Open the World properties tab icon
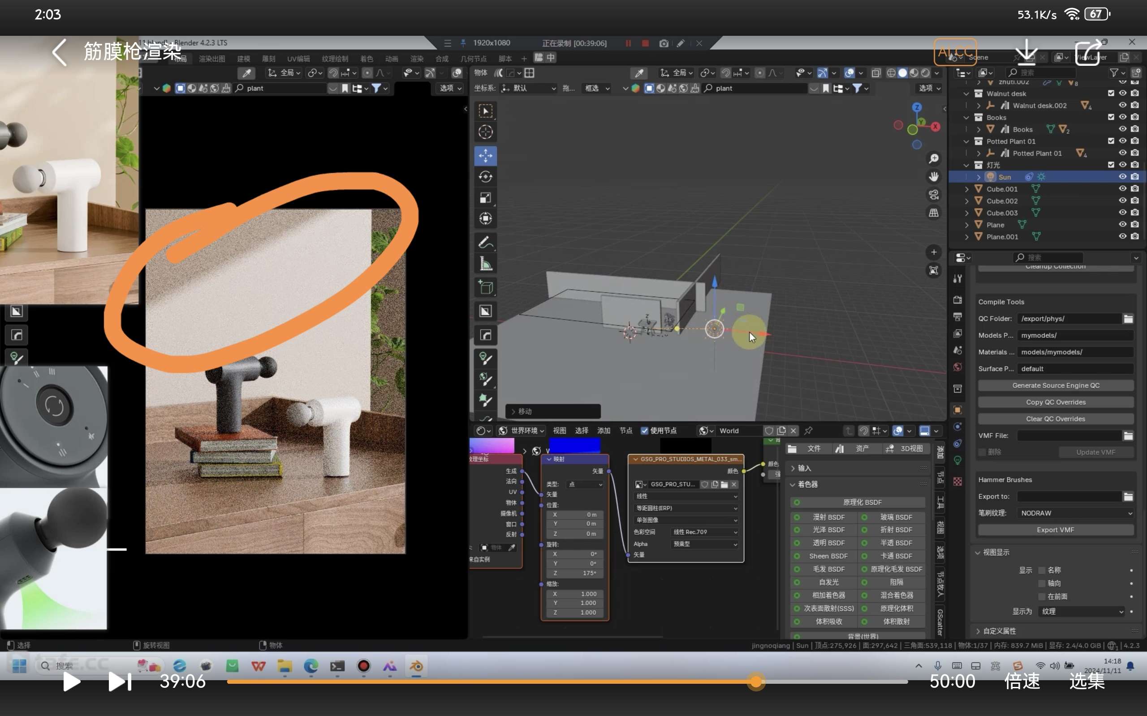1147x716 pixels. point(957,367)
